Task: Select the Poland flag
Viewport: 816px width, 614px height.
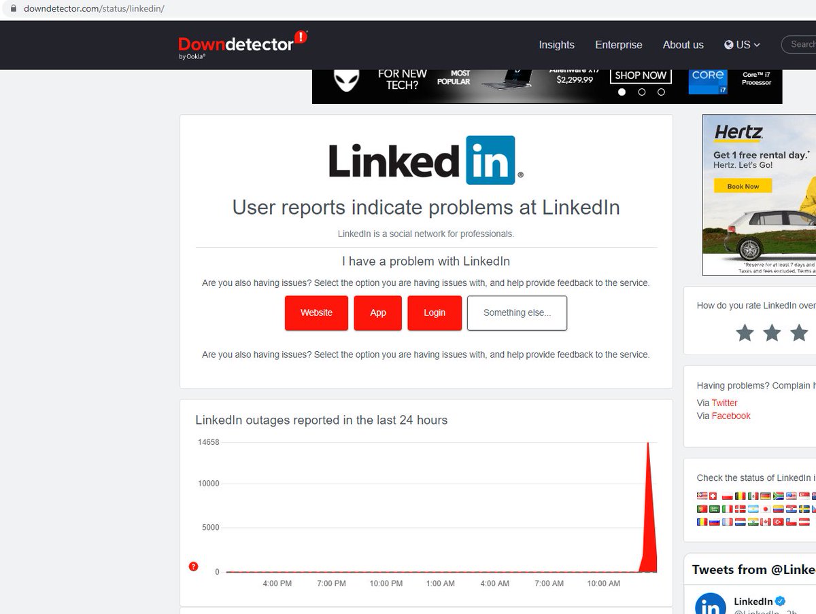Action: [x=728, y=496]
